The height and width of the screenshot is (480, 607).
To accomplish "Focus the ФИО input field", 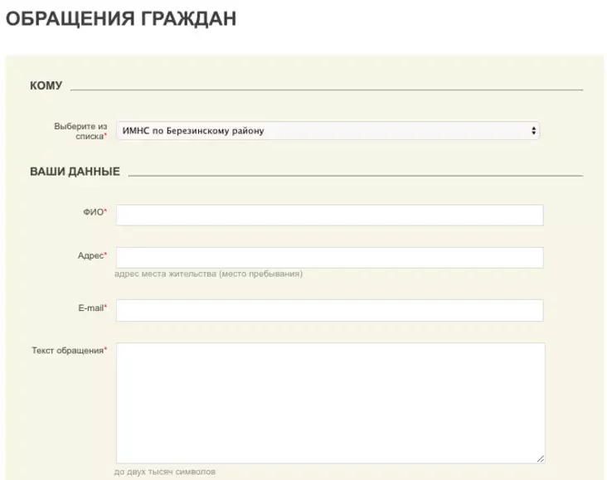I will [329, 216].
